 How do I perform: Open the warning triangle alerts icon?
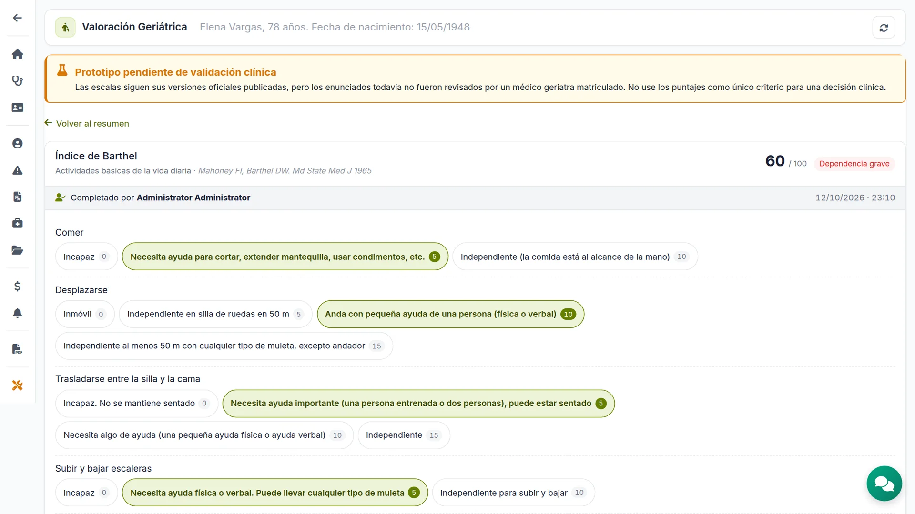tap(18, 170)
